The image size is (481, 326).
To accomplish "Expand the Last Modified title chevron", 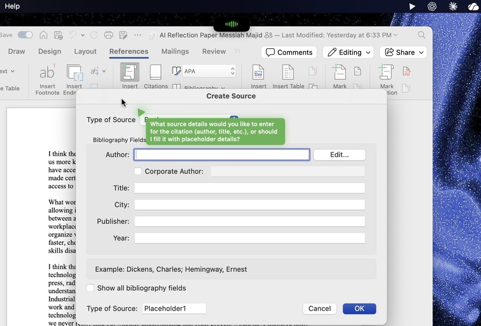I will tap(396, 35).
